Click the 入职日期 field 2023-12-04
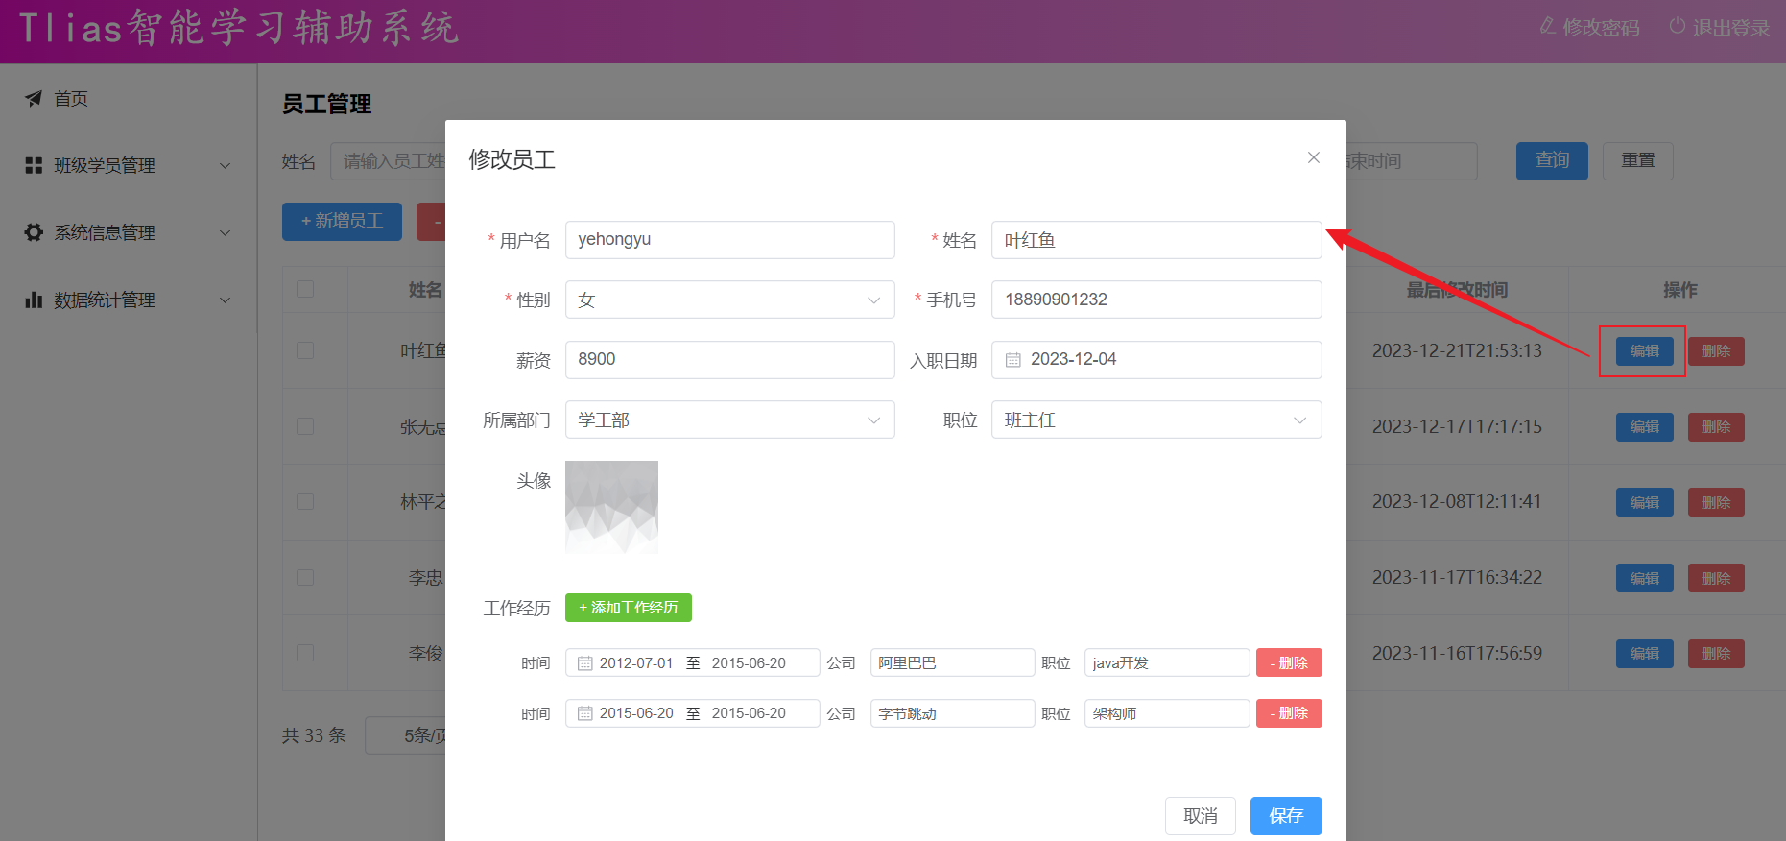Viewport: 1786px width, 841px height. pos(1156,360)
